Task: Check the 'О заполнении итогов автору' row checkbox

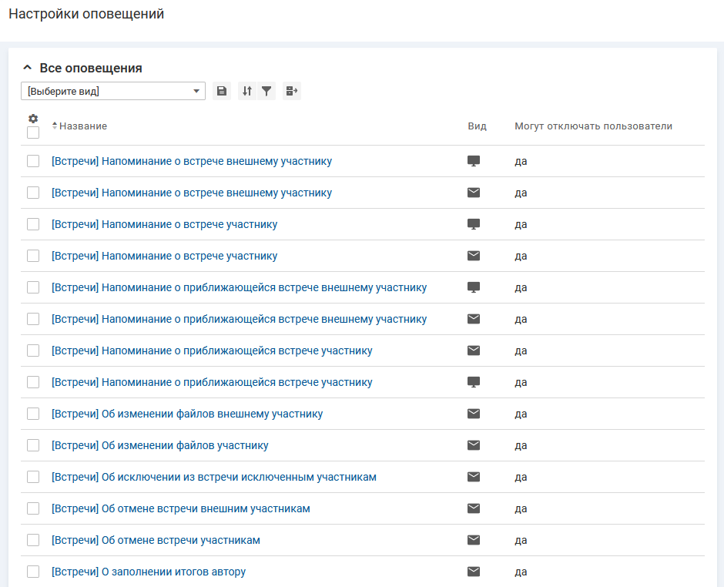Action: pyautogui.click(x=33, y=572)
